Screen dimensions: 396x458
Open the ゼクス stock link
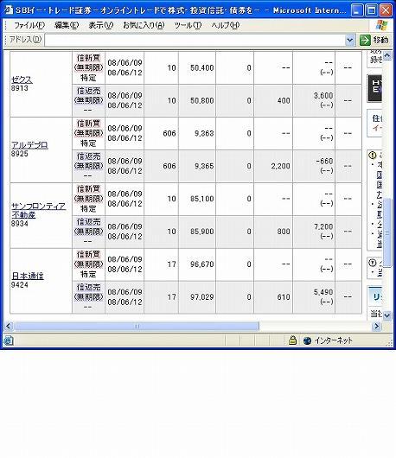click(22, 80)
